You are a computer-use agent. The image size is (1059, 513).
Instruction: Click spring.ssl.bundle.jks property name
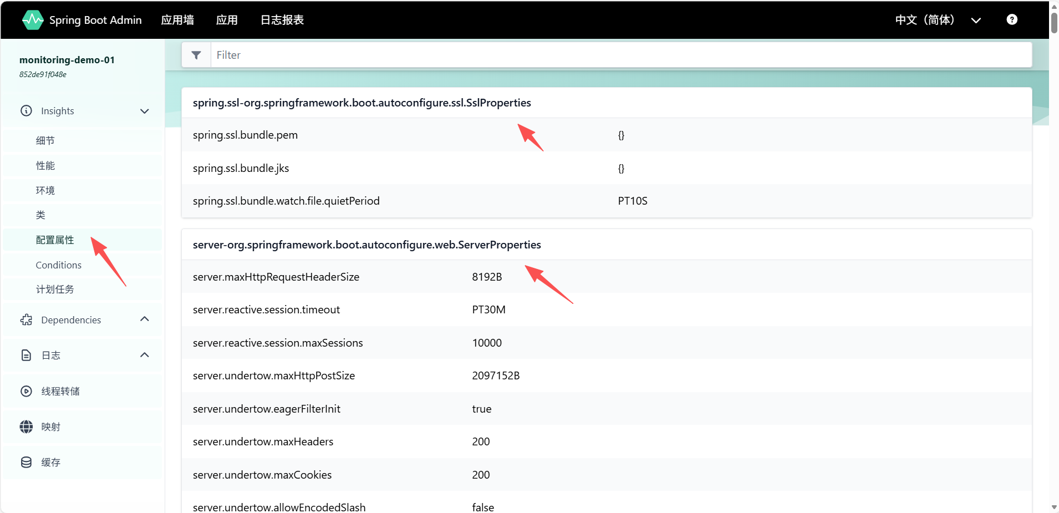[241, 168]
